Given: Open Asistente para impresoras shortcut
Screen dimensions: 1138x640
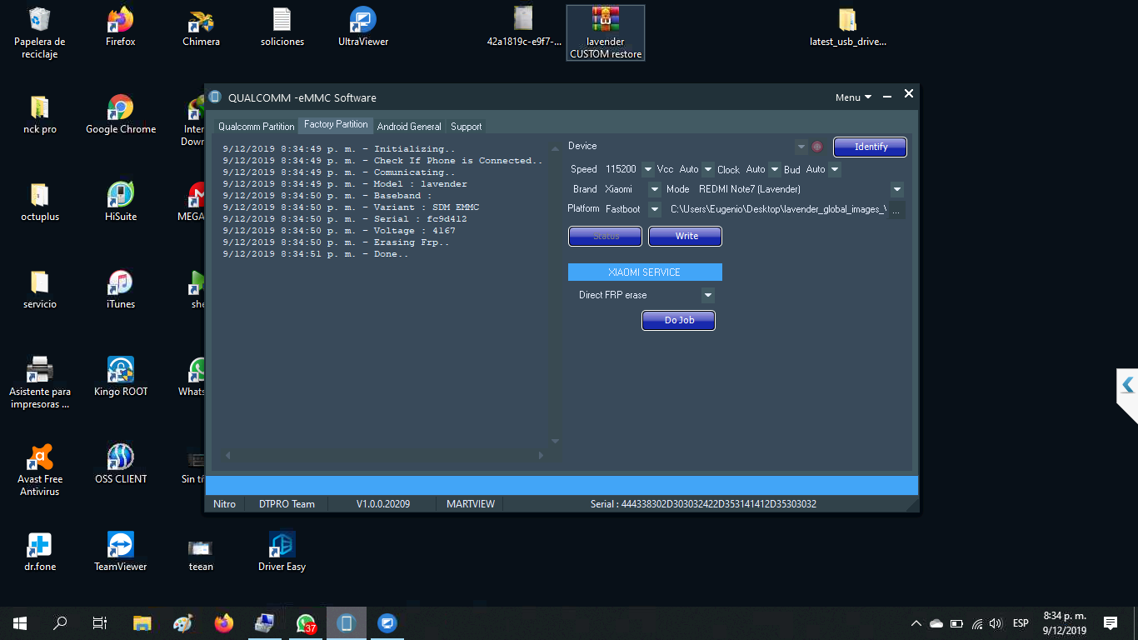Looking at the screenshot, I should pos(39,382).
